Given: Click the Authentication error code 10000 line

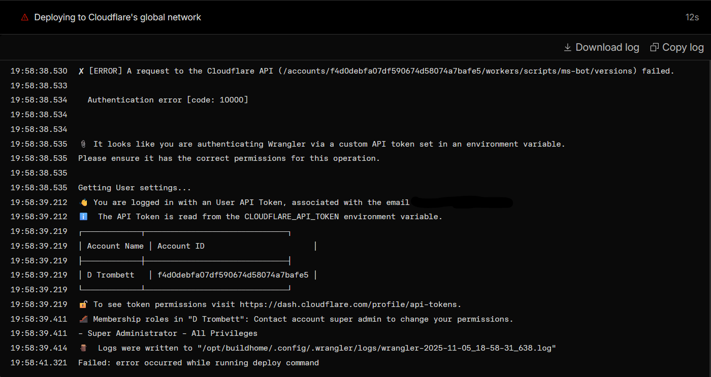Looking at the screenshot, I should click(168, 100).
